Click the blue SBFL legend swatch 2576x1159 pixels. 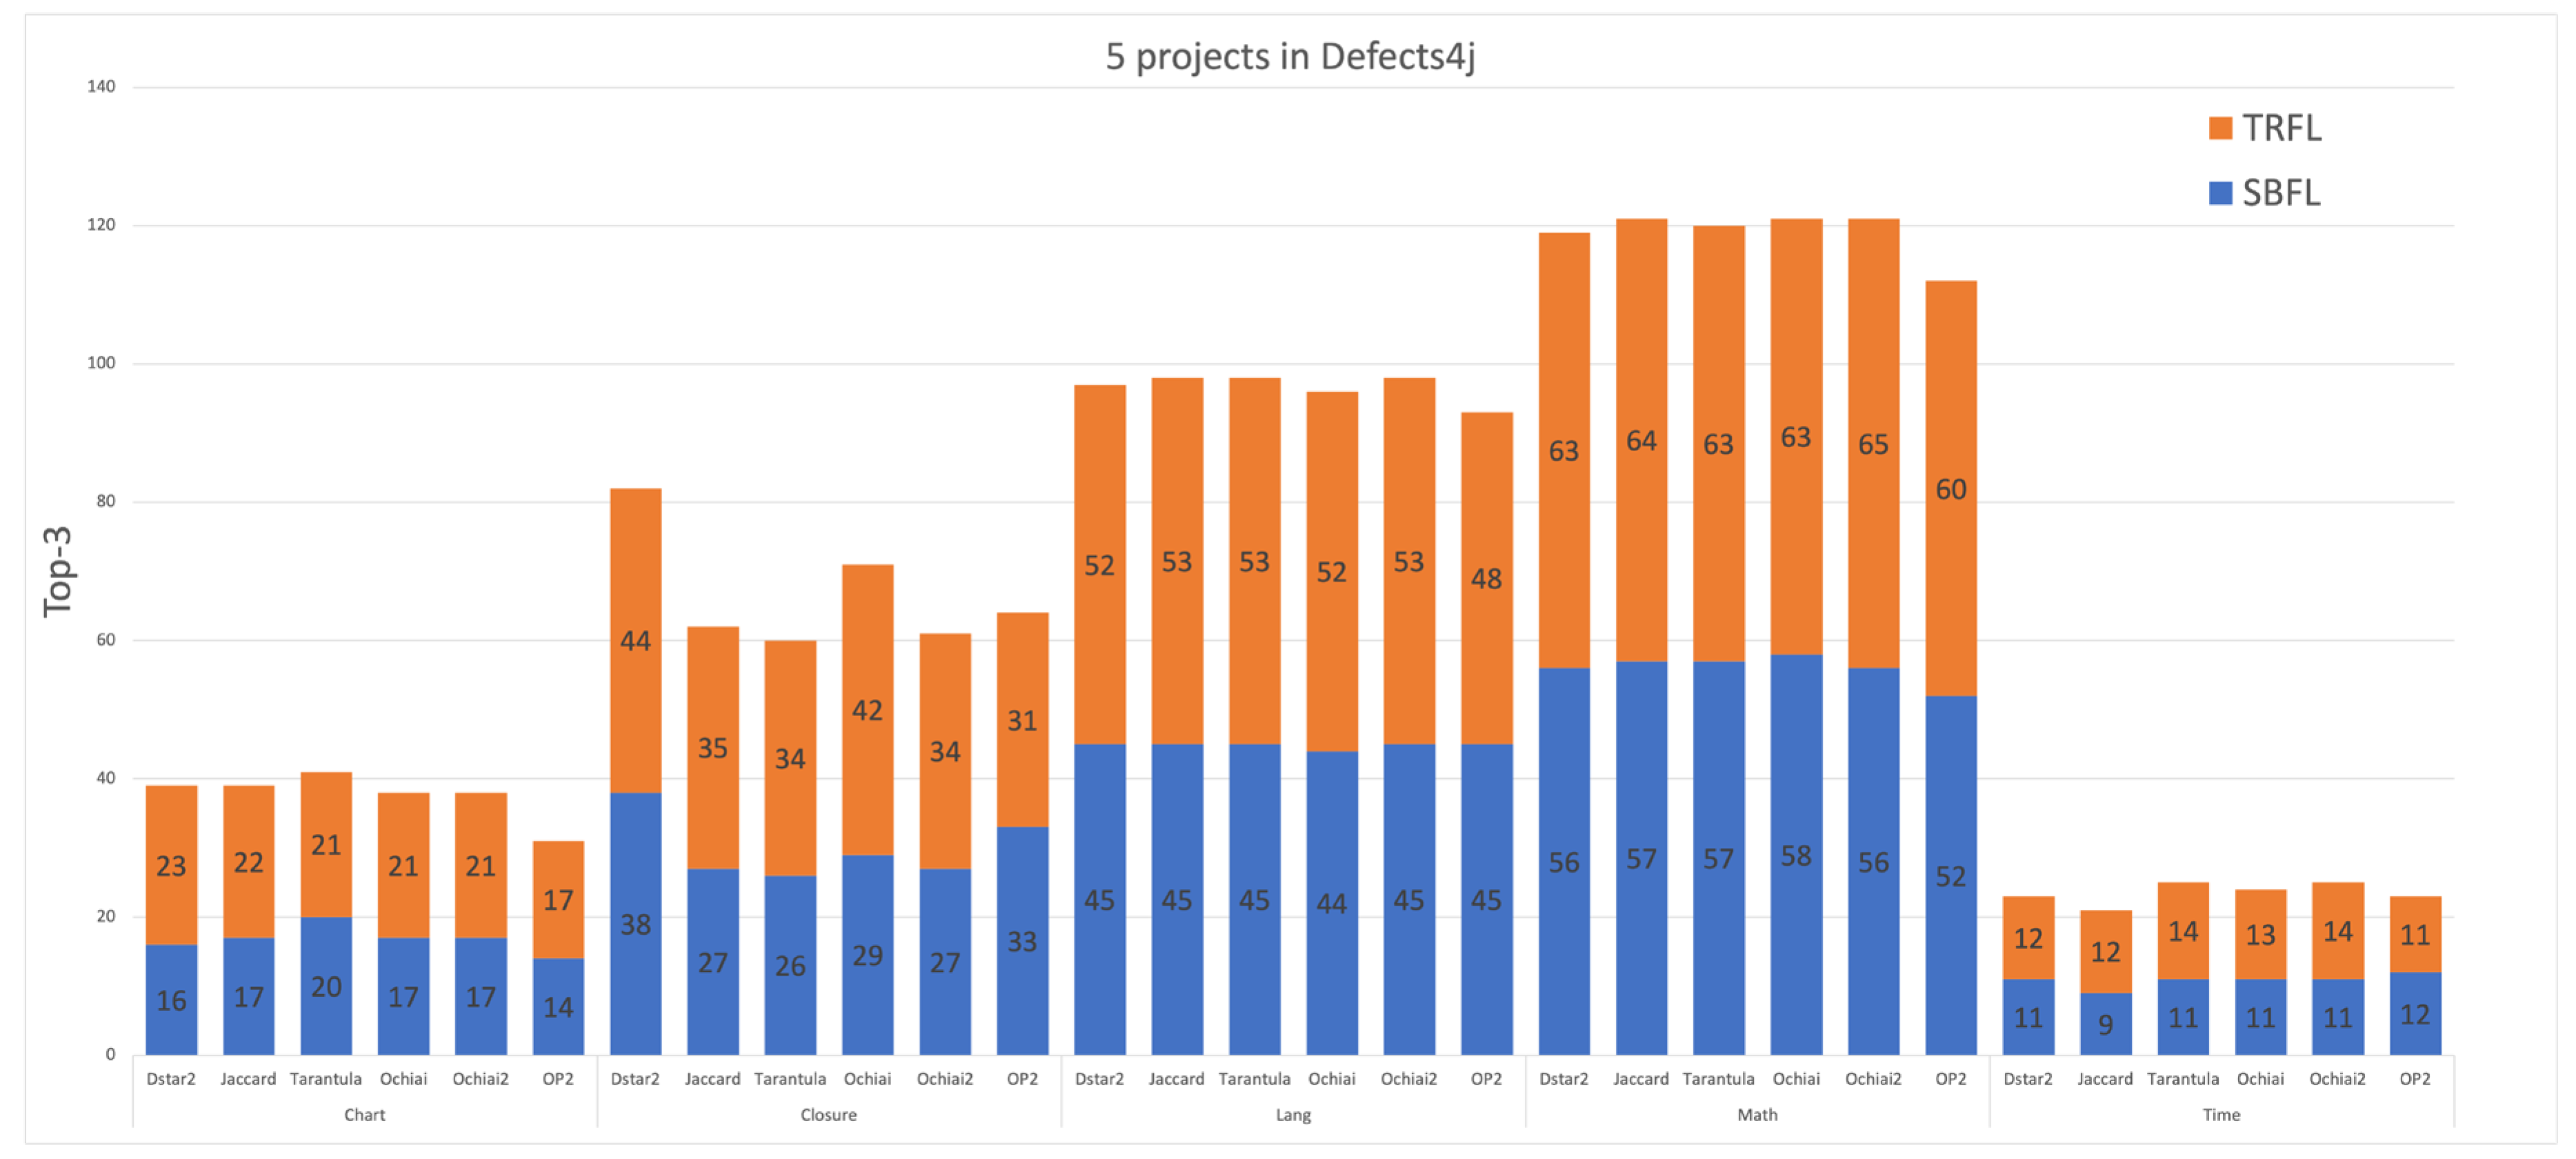click(x=2220, y=193)
